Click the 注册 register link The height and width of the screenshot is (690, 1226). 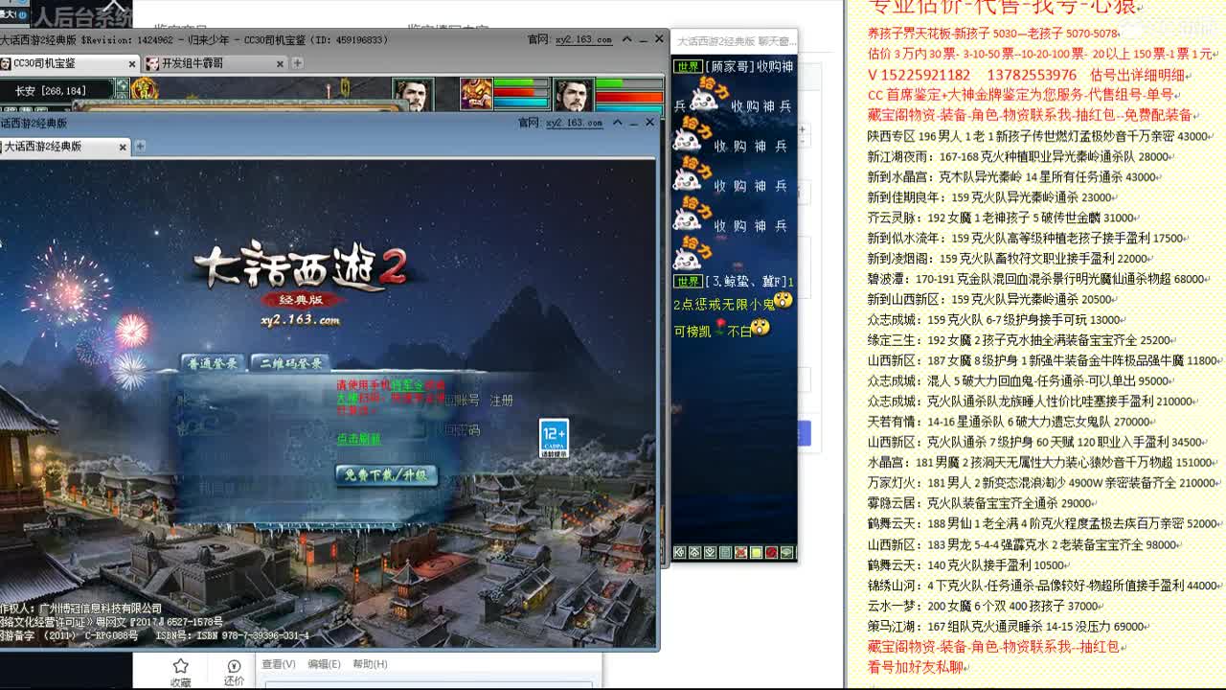502,401
